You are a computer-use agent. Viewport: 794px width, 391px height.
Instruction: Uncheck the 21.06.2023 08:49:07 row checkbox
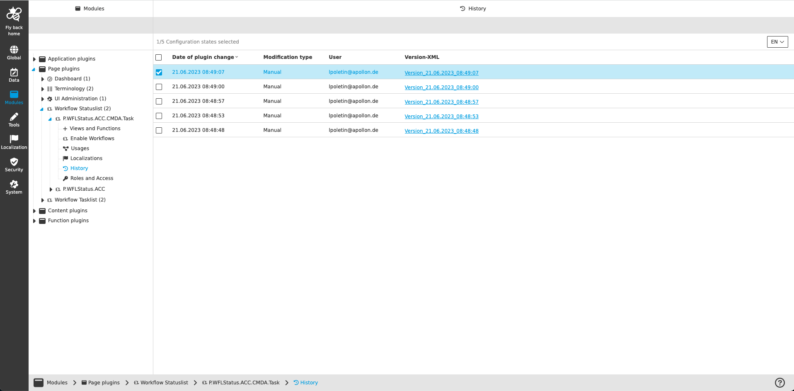[x=159, y=72]
